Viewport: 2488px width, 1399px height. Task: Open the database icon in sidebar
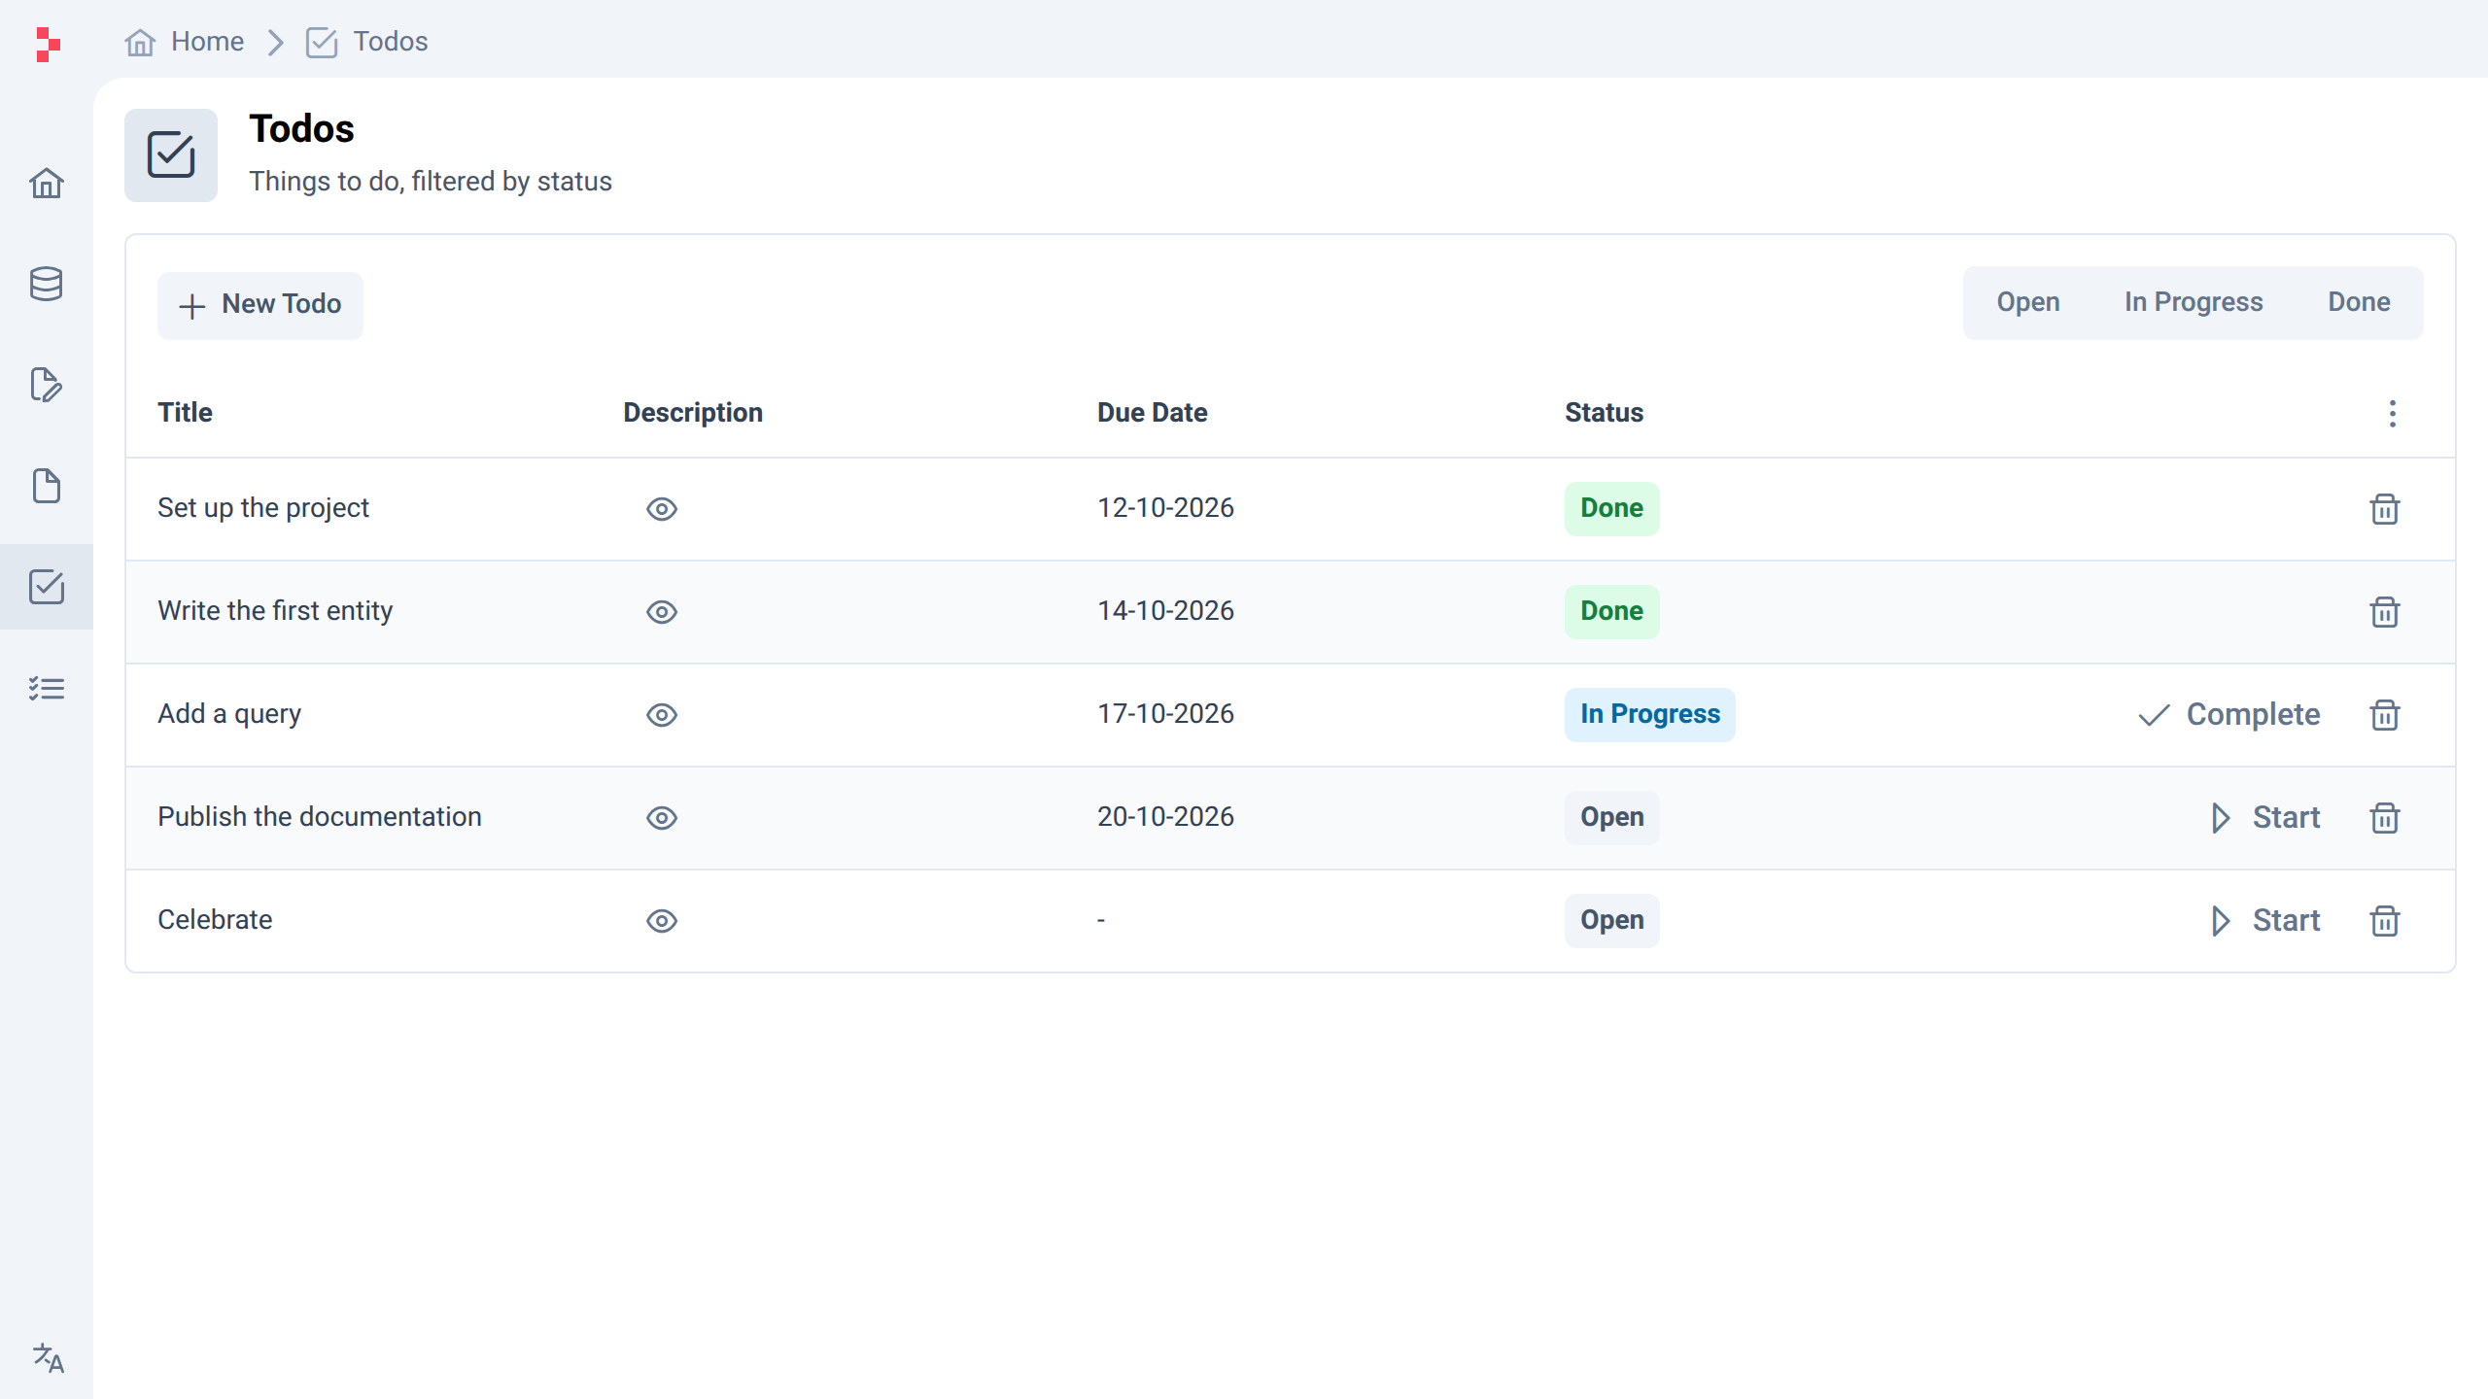[x=46, y=284]
